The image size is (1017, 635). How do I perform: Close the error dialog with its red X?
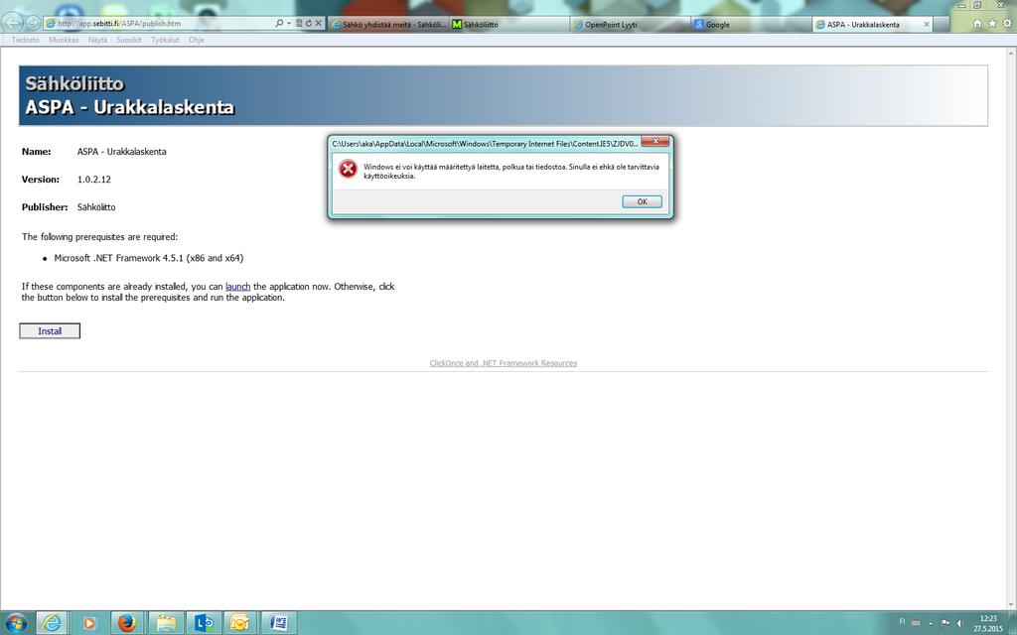(655, 141)
